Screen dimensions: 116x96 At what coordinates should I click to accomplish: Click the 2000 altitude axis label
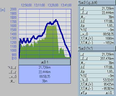(x=13, y=9)
